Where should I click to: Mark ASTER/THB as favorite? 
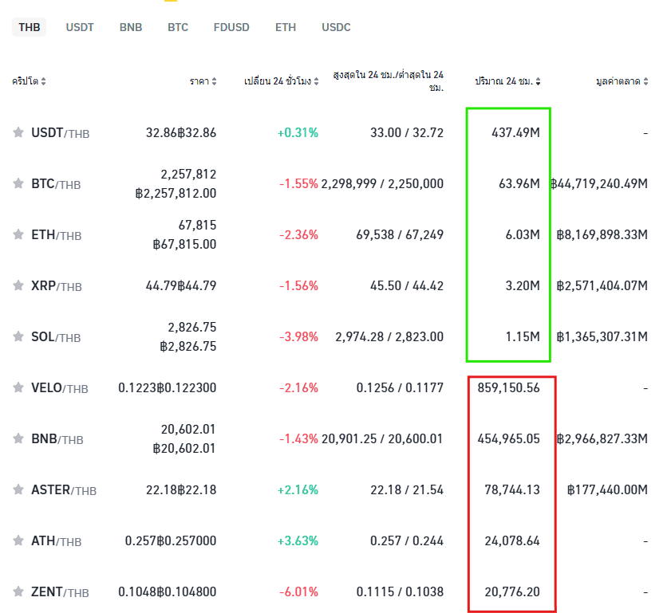(x=18, y=489)
